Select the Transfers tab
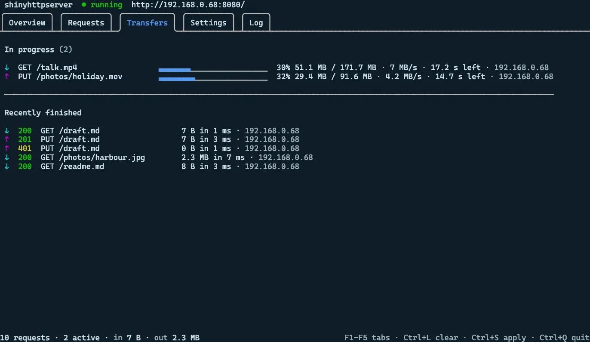590x342 pixels. coord(147,23)
